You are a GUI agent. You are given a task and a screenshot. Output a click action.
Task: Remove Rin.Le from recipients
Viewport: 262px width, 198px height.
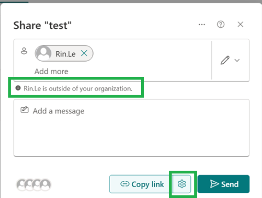click(84, 54)
